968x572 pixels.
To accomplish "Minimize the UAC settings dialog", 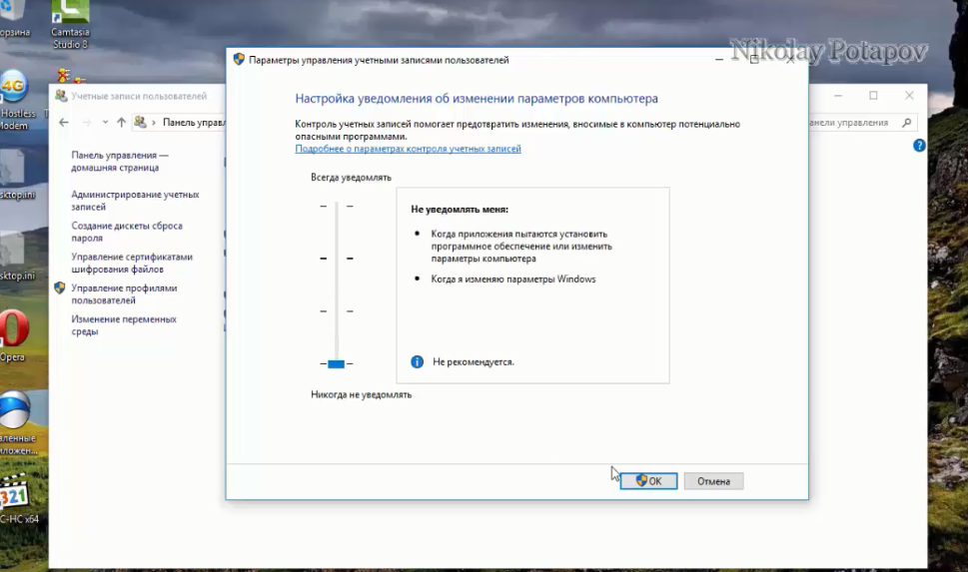I will coord(718,59).
